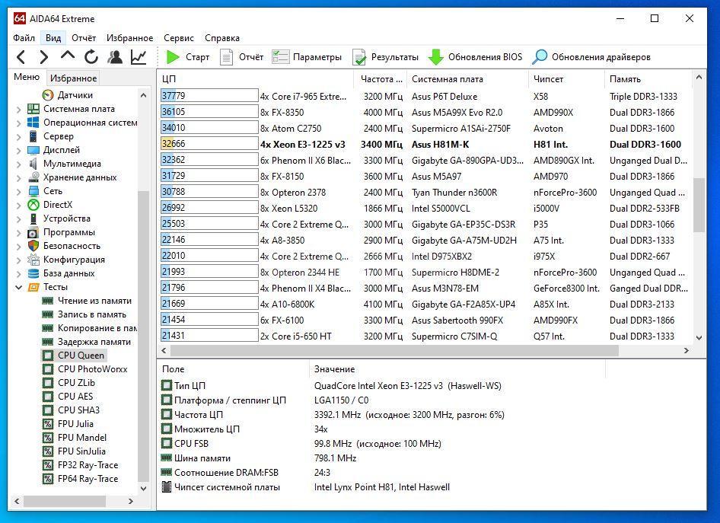720x523 pixels.
Task: Click the forward navigation arrow icon
Action: click(43, 57)
